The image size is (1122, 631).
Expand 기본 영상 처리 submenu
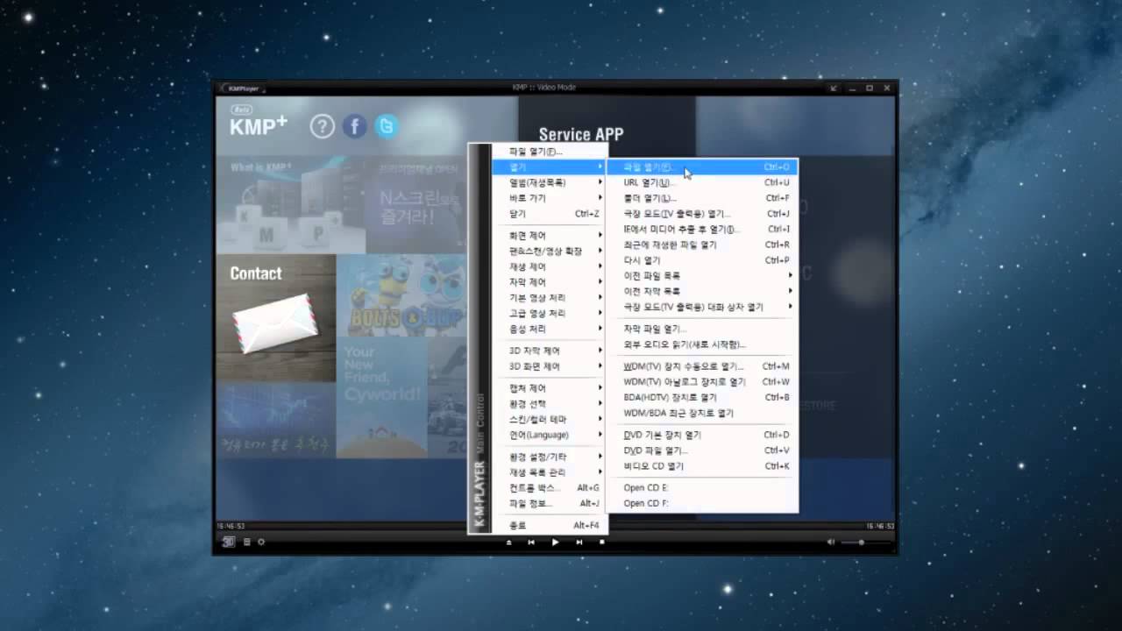tap(549, 298)
